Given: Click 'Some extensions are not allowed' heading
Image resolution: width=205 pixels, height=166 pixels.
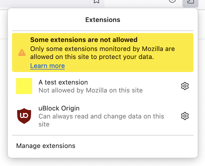Looking at the screenshot, I should pyautogui.click(x=84, y=40).
